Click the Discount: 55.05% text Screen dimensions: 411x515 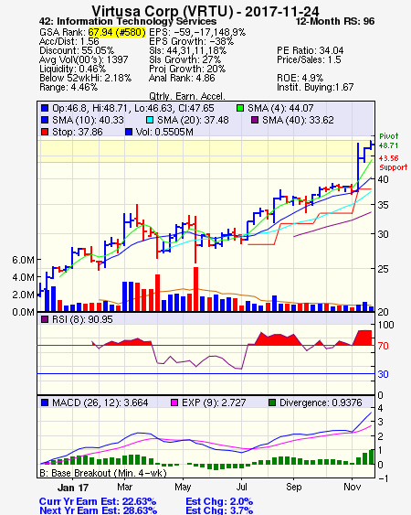77,50
